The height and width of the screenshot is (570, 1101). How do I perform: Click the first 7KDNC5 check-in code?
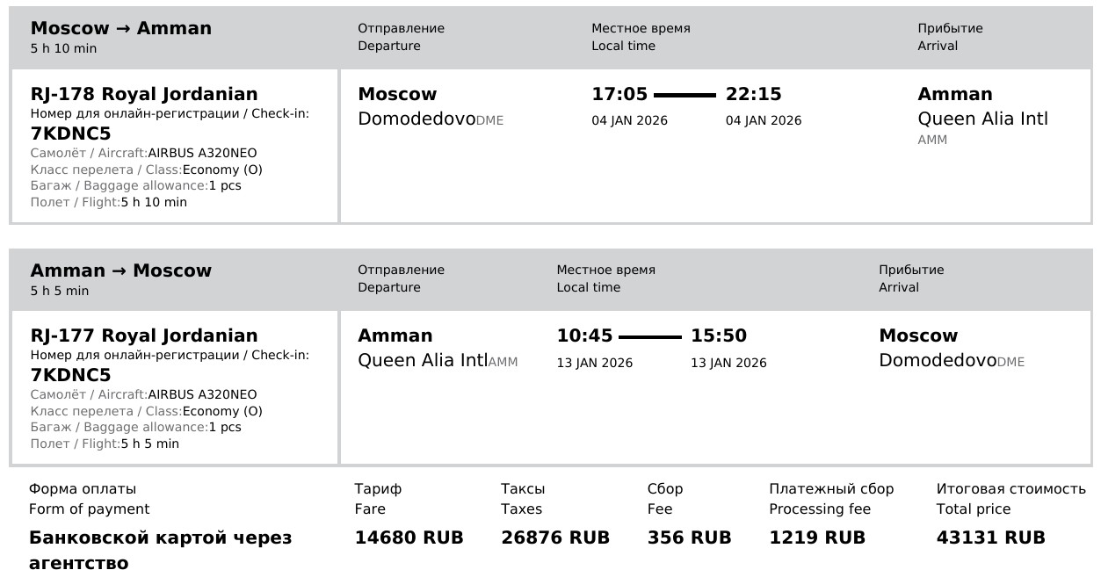point(70,133)
